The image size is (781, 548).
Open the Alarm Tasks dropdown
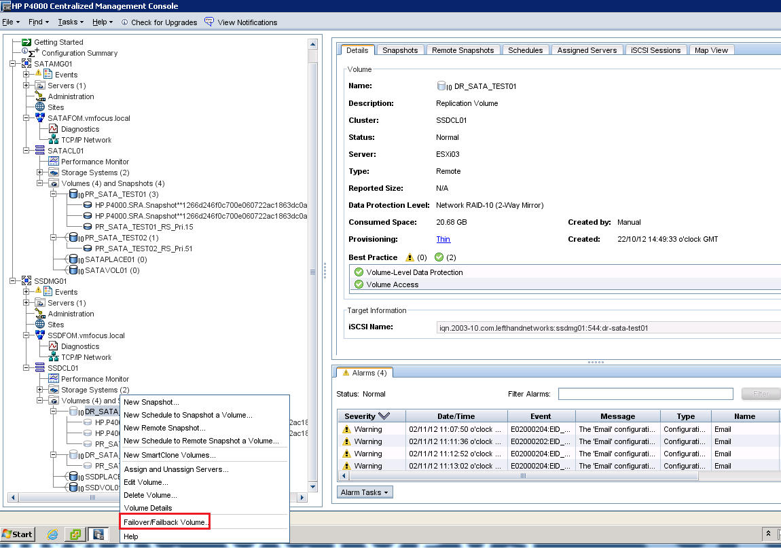(x=365, y=492)
